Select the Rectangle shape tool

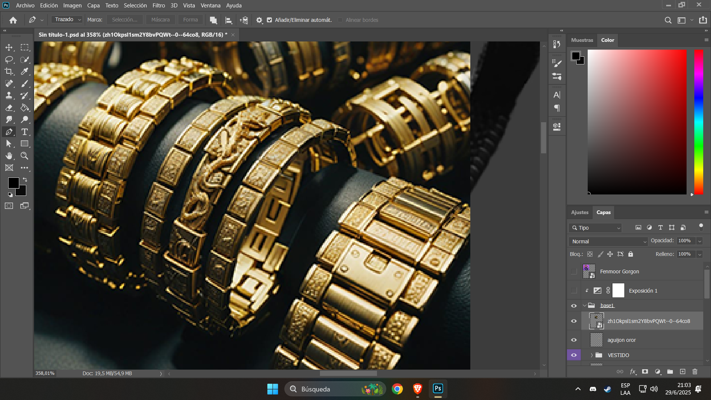click(24, 144)
